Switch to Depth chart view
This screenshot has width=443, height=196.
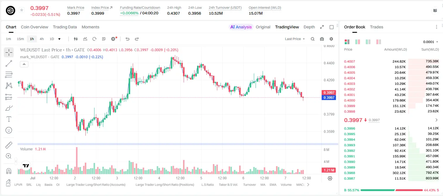pos(309,27)
